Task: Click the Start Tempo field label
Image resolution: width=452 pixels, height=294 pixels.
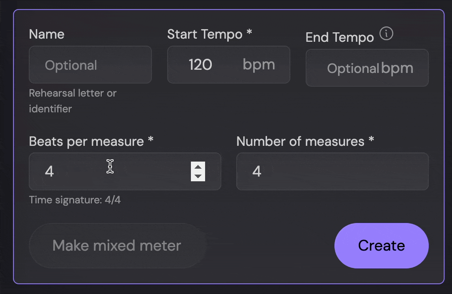Action: pyautogui.click(x=205, y=34)
